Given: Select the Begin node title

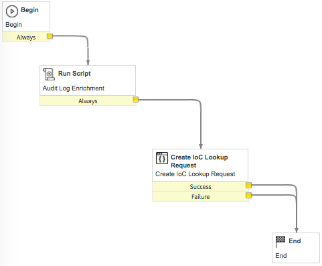Looking at the screenshot, I should coord(29,10).
